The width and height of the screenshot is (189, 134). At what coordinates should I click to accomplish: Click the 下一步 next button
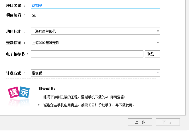click(x=168, y=122)
